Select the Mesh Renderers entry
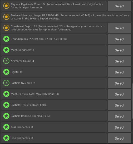This screenshot has width=133, height=144. tap(120, 50)
